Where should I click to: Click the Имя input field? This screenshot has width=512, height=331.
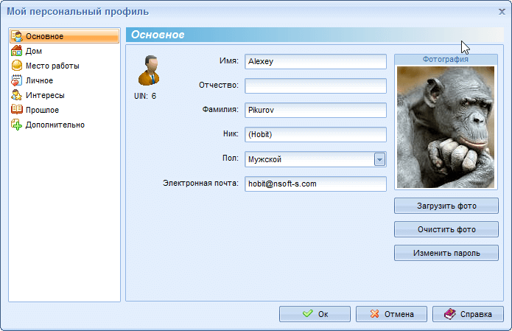315,61
